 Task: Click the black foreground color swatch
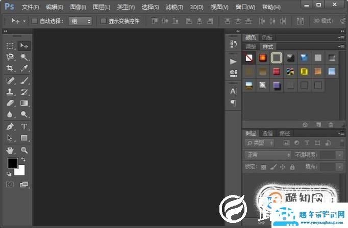coord(13,163)
